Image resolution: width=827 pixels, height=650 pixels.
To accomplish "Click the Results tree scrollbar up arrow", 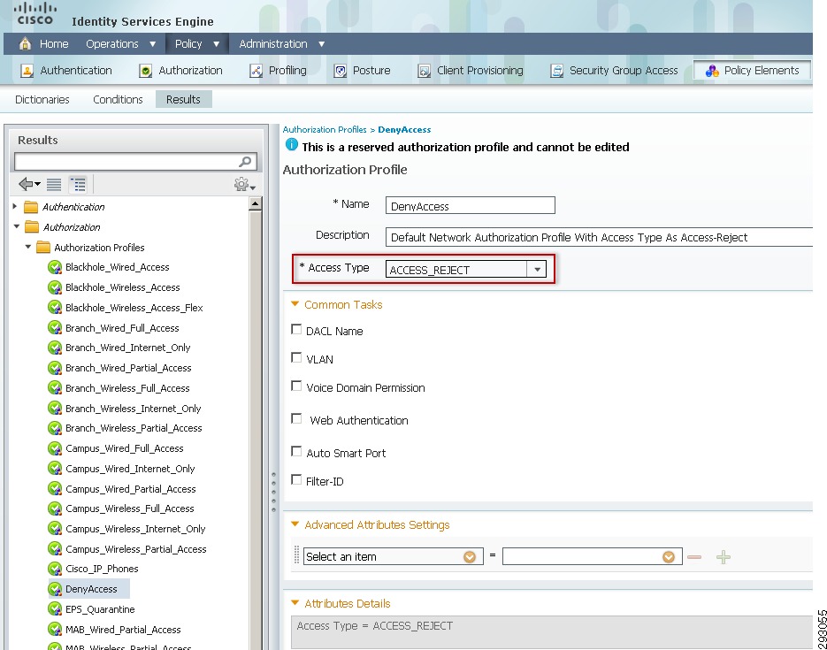I will click(256, 203).
